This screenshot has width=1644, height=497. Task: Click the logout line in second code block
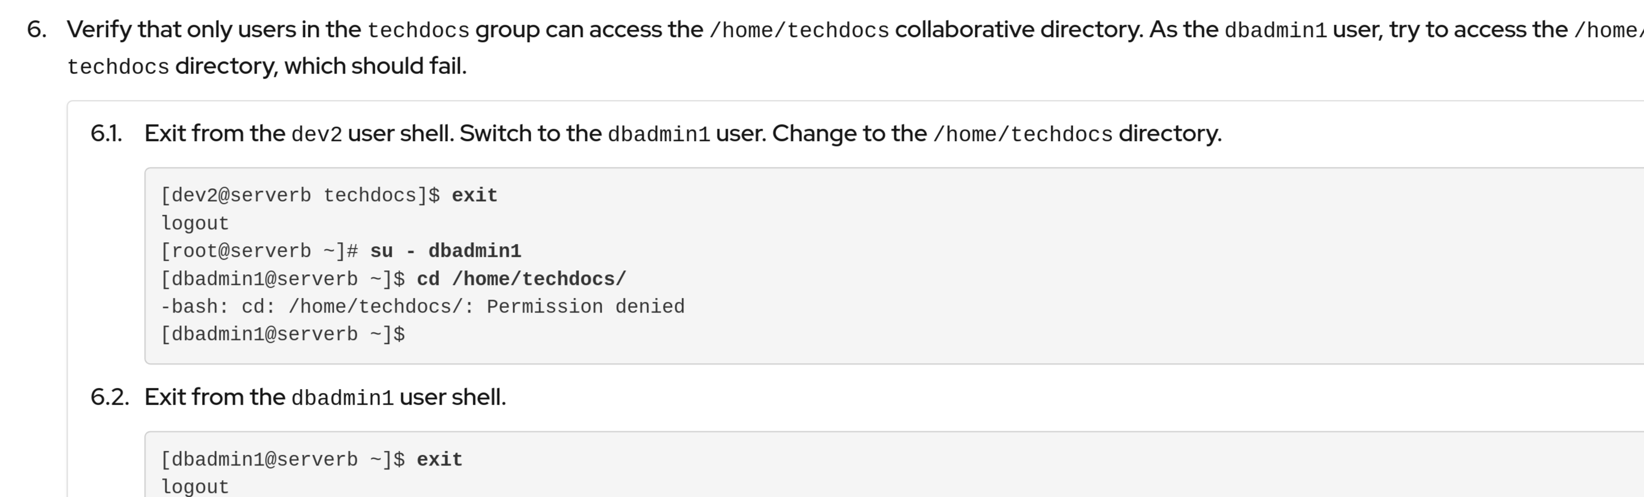pyautogui.click(x=195, y=487)
